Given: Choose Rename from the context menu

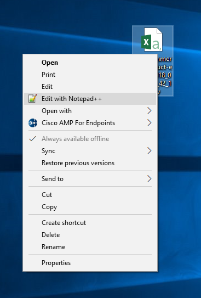Looking at the screenshot, I should coord(90,247).
